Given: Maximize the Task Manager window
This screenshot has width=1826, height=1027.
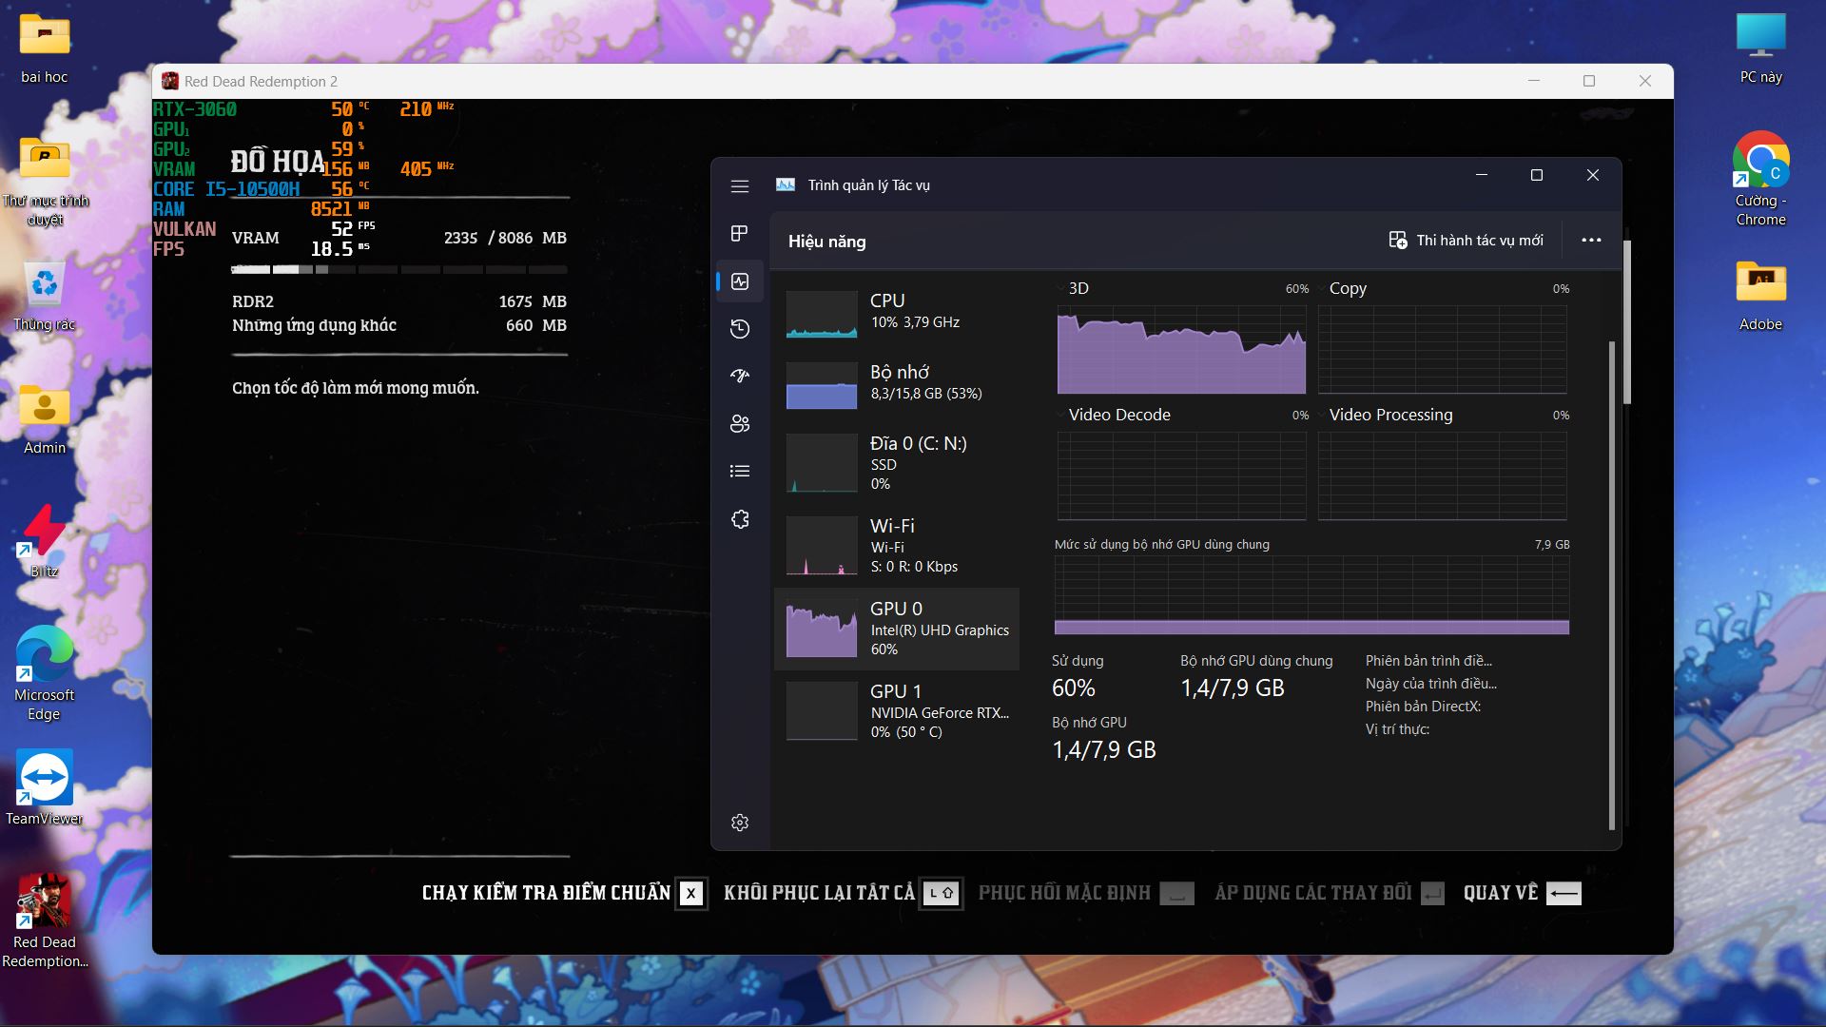Looking at the screenshot, I should point(1536,175).
